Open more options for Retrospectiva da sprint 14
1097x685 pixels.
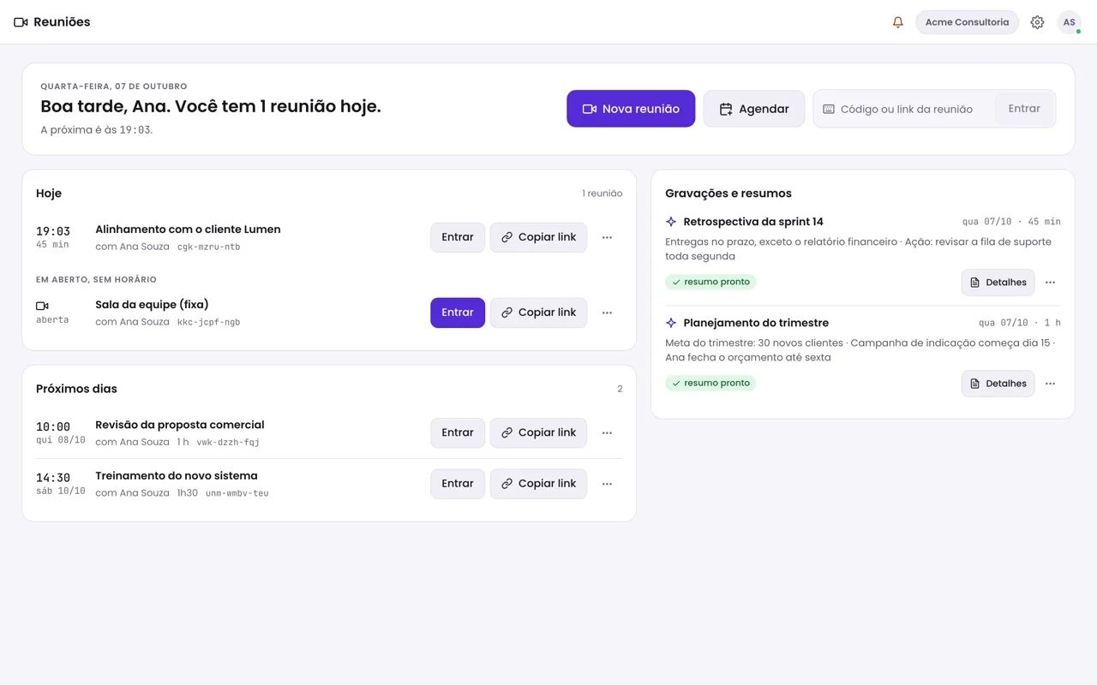click(1050, 283)
